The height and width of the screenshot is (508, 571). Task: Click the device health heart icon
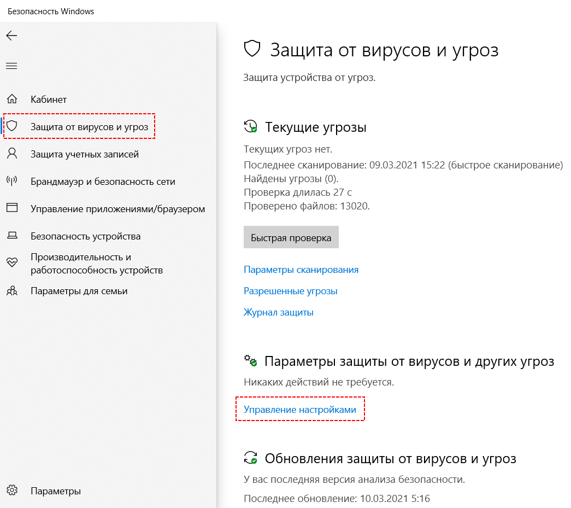[12, 263]
